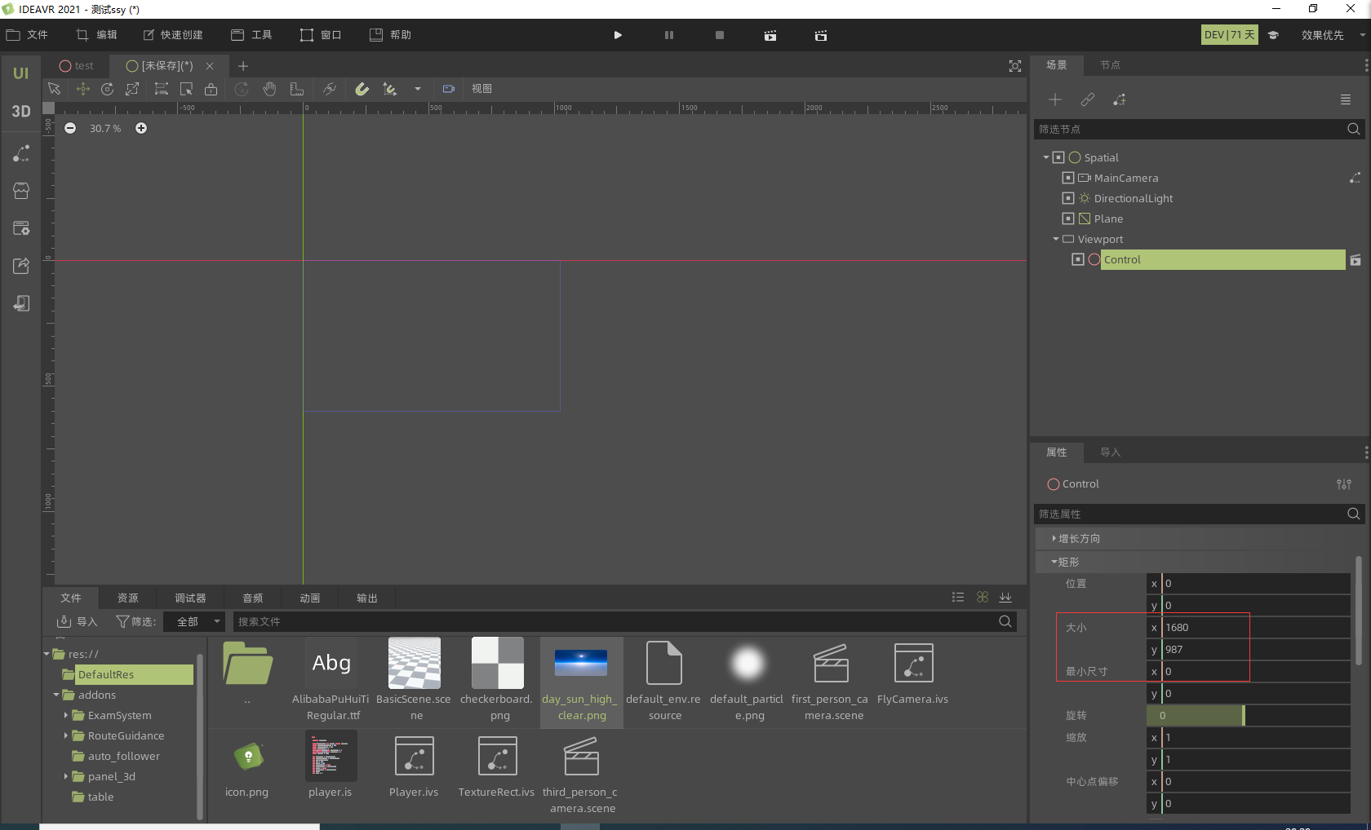This screenshot has width=1371, height=830.
Task: Zoom out canvas with minus icon
Action: coord(70,128)
